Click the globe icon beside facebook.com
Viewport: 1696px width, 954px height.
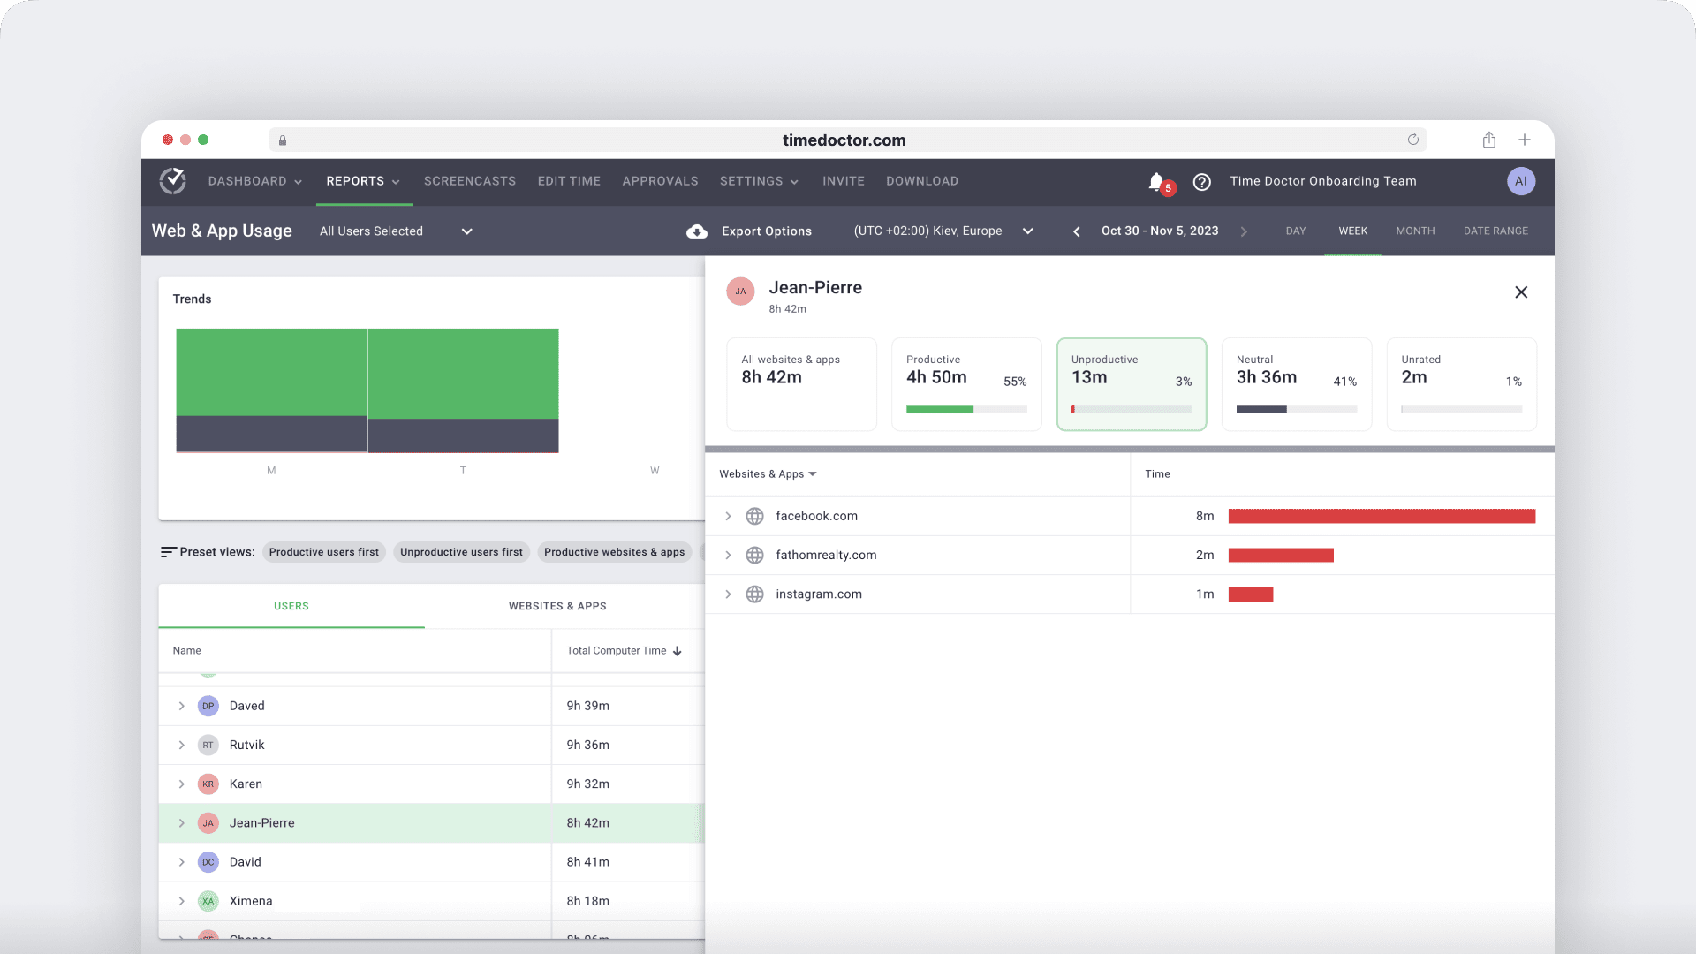tap(755, 516)
